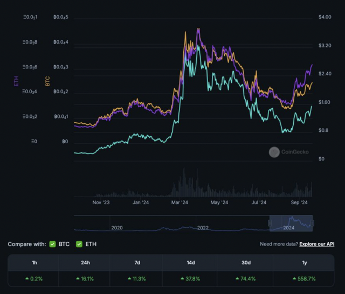Click the purple ETH axis label

click(16, 81)
